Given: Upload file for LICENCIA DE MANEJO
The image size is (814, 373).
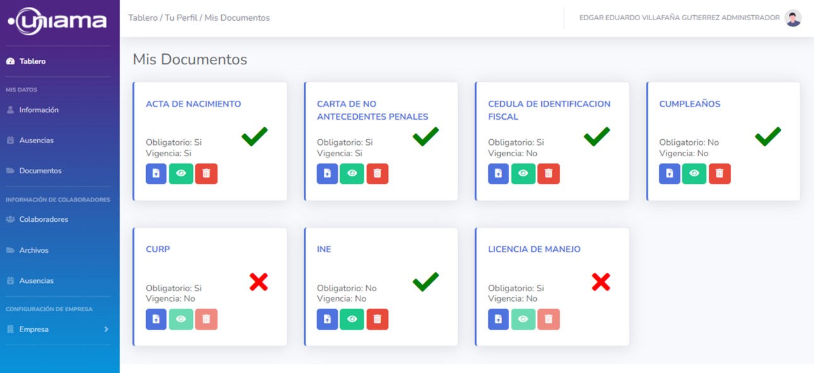Looking at the screenshot, I should [498, 319].
